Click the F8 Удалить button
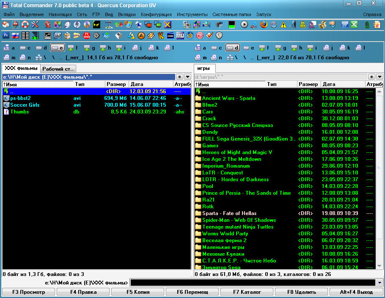The width and height of the screenshot is (385, 298). click(x=302, y=292)
